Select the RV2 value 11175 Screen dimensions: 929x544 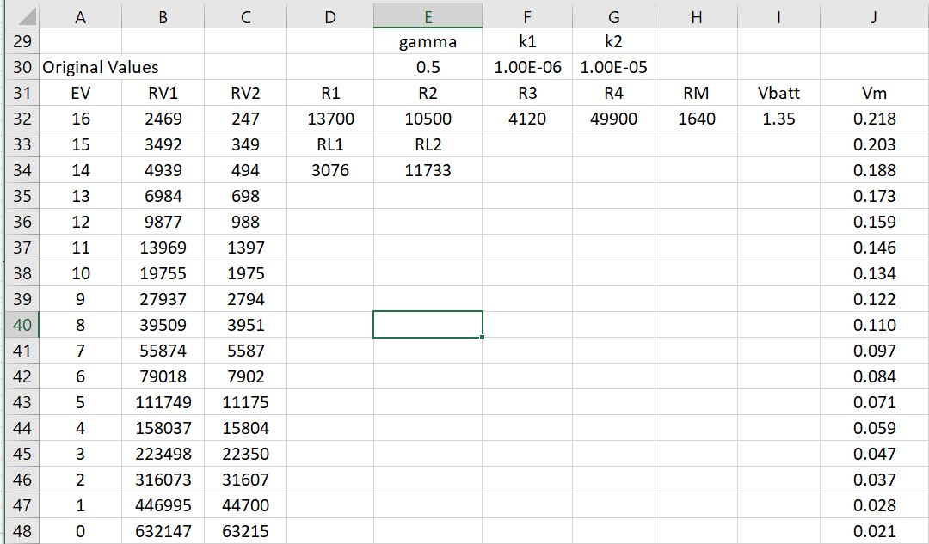tap(245, 402)
